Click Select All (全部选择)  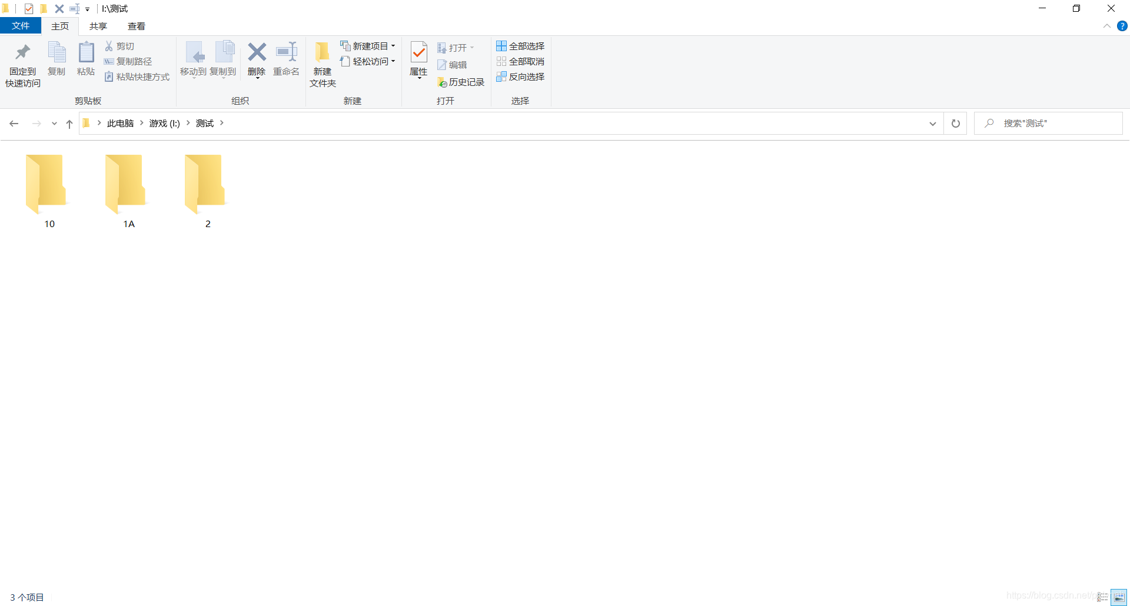[520, 46]
